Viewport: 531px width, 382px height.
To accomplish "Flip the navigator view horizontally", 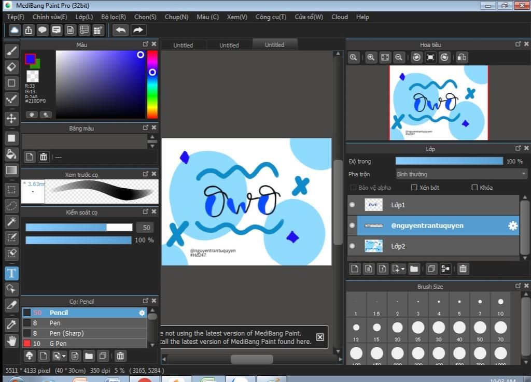I will coord(462,58).
